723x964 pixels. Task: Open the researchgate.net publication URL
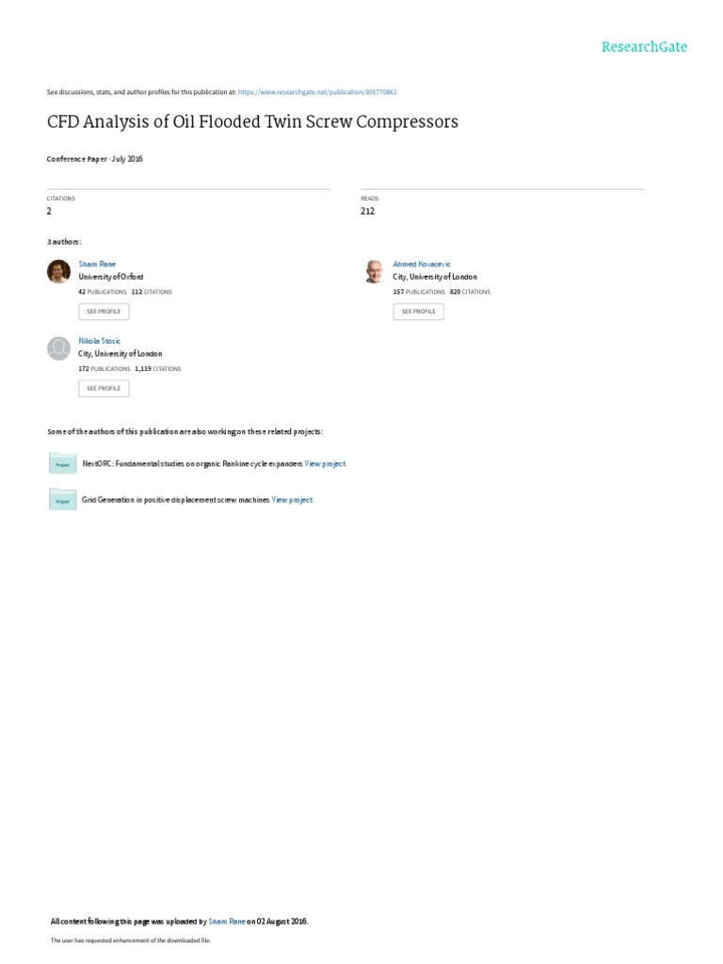pos(317,92)
